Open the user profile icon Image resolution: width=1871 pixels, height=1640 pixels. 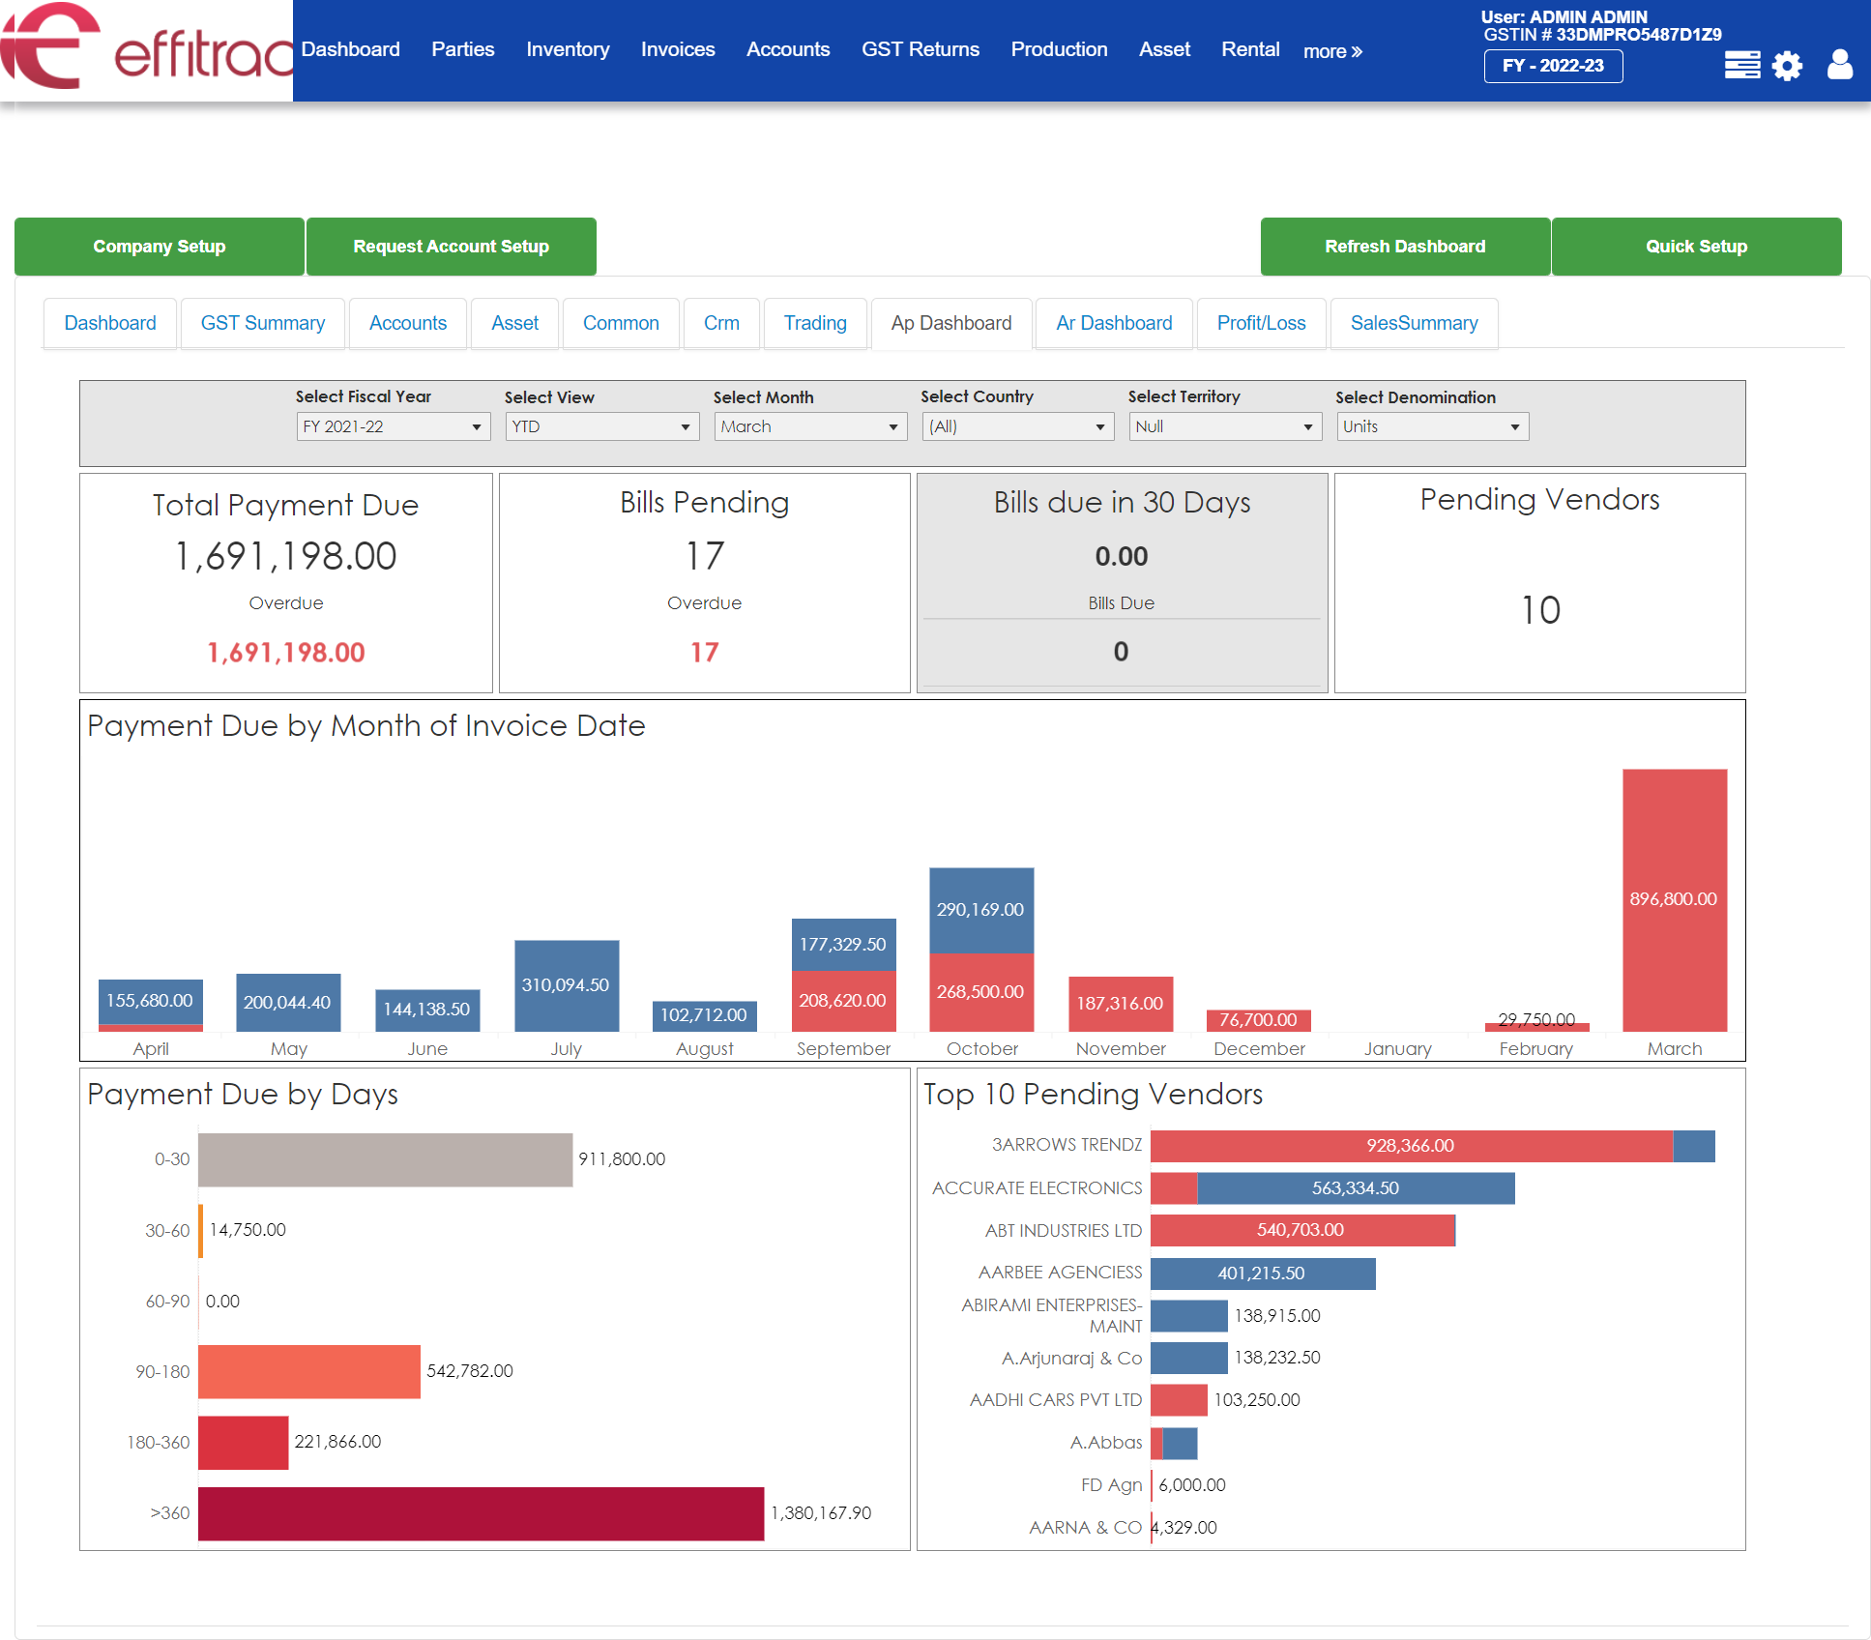[x=1838, y=65]
